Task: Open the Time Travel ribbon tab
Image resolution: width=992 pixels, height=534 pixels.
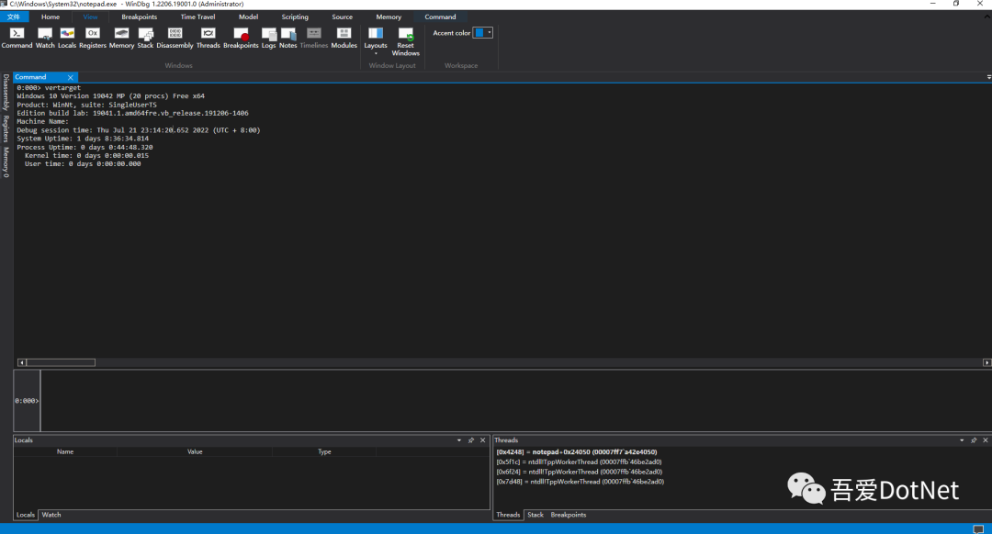Action: 198,17
